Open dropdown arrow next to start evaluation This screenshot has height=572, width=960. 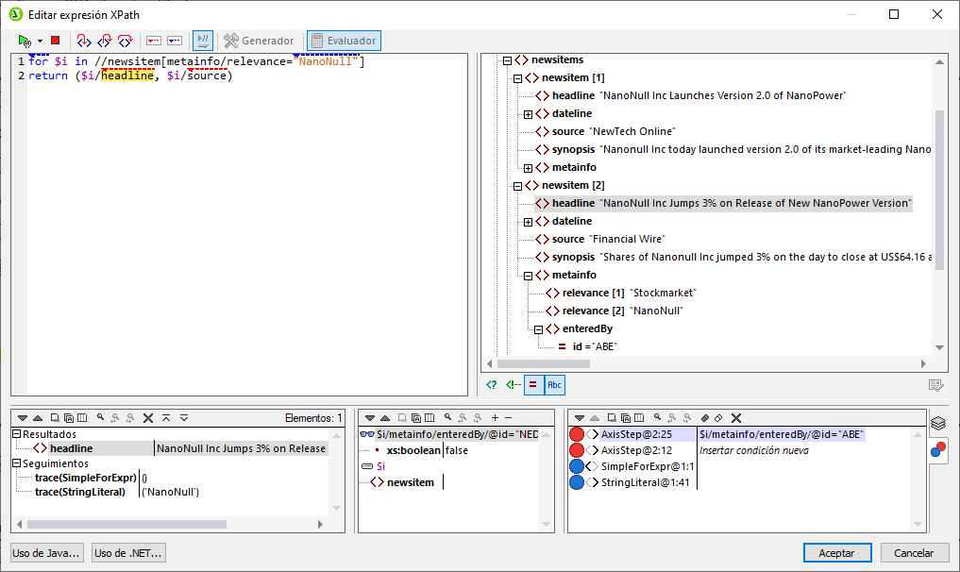[x=40, y=41]
